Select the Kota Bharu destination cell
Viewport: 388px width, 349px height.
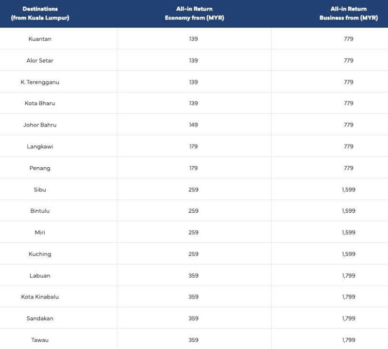(x=40, y=103)
